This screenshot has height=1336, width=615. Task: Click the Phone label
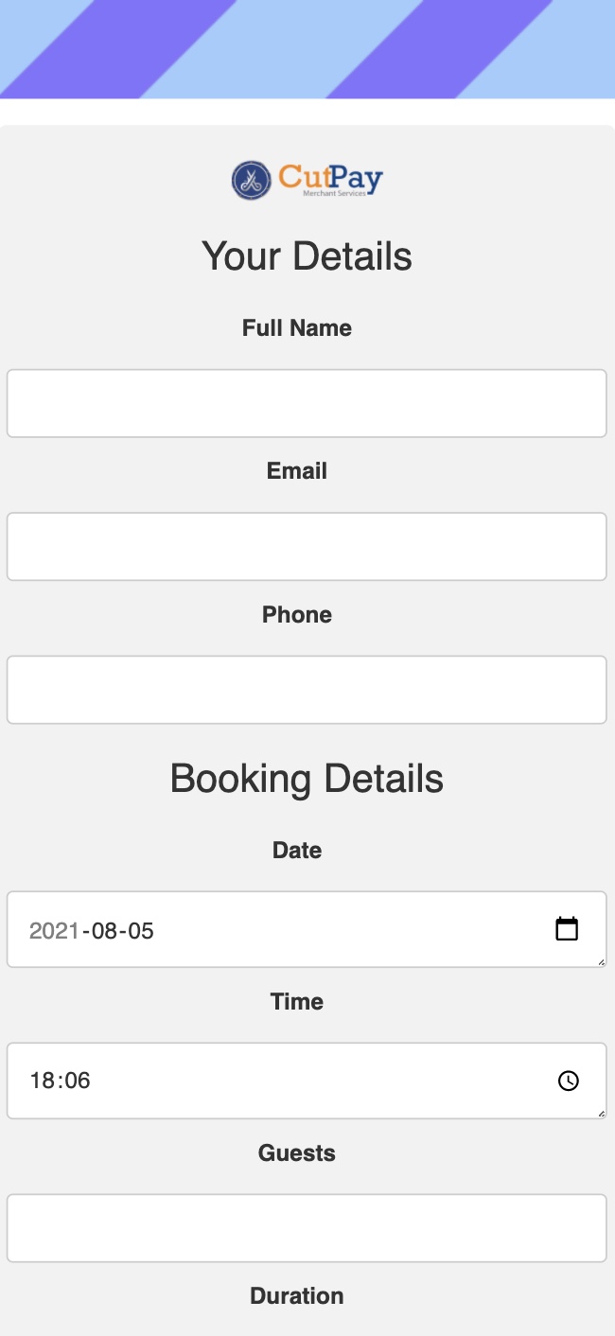click(297, 615)
